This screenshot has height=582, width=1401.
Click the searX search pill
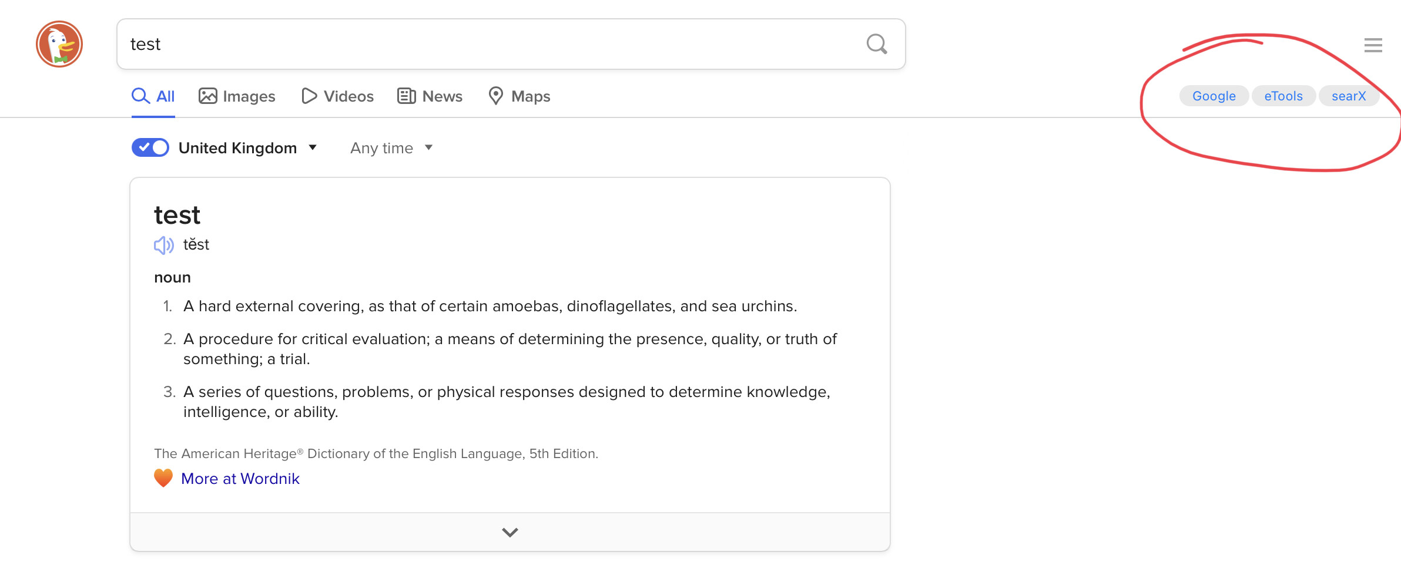point(1349,96)
